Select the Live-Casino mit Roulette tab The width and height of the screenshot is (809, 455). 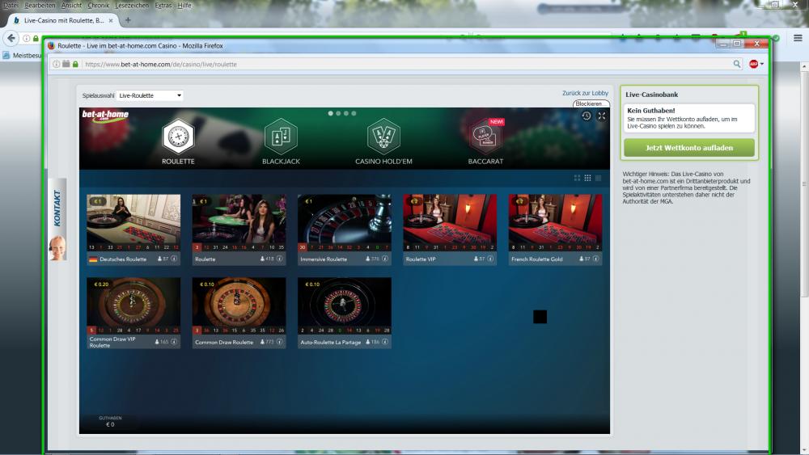point(63,21)
